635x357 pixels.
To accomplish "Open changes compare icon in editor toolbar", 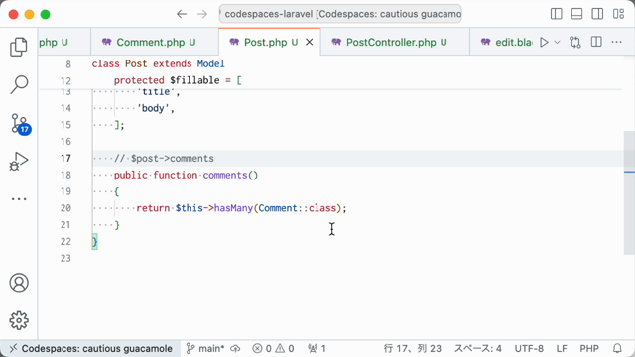I will point(575,42).
